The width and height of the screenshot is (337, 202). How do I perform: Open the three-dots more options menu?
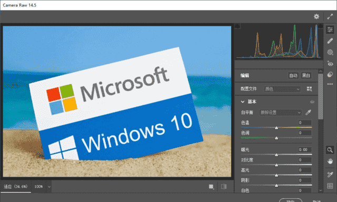330,84
